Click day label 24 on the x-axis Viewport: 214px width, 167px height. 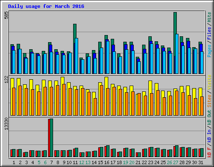click(x=157, y=162)
